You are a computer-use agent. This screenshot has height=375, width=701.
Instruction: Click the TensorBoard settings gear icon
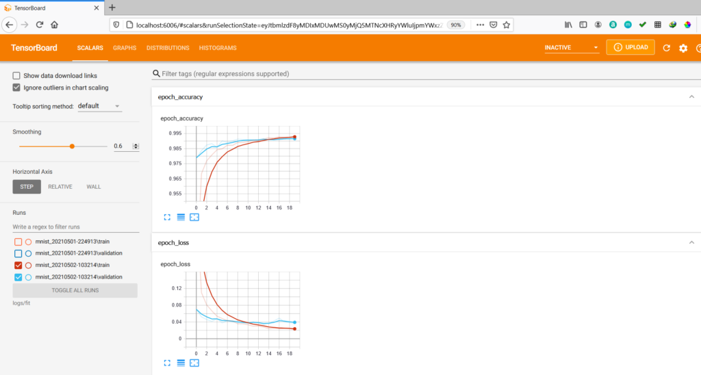(683, 48)
